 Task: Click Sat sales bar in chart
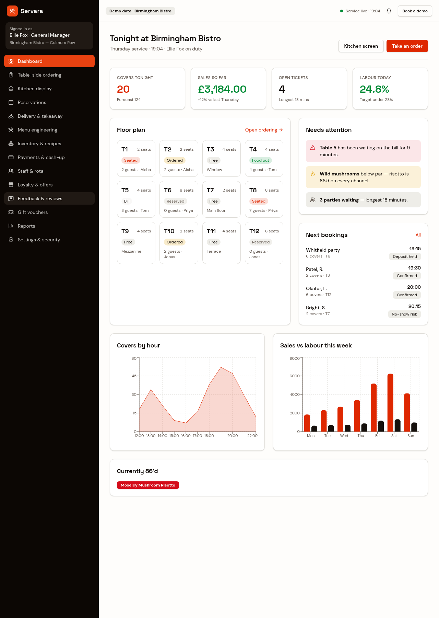click(x=390, y=402)
